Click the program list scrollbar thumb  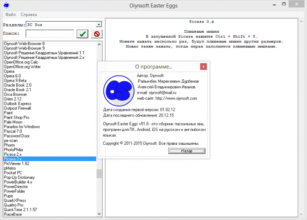pos(99,174)
